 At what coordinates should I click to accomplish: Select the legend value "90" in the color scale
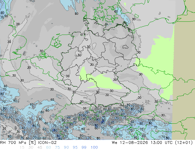click(66, 148)
